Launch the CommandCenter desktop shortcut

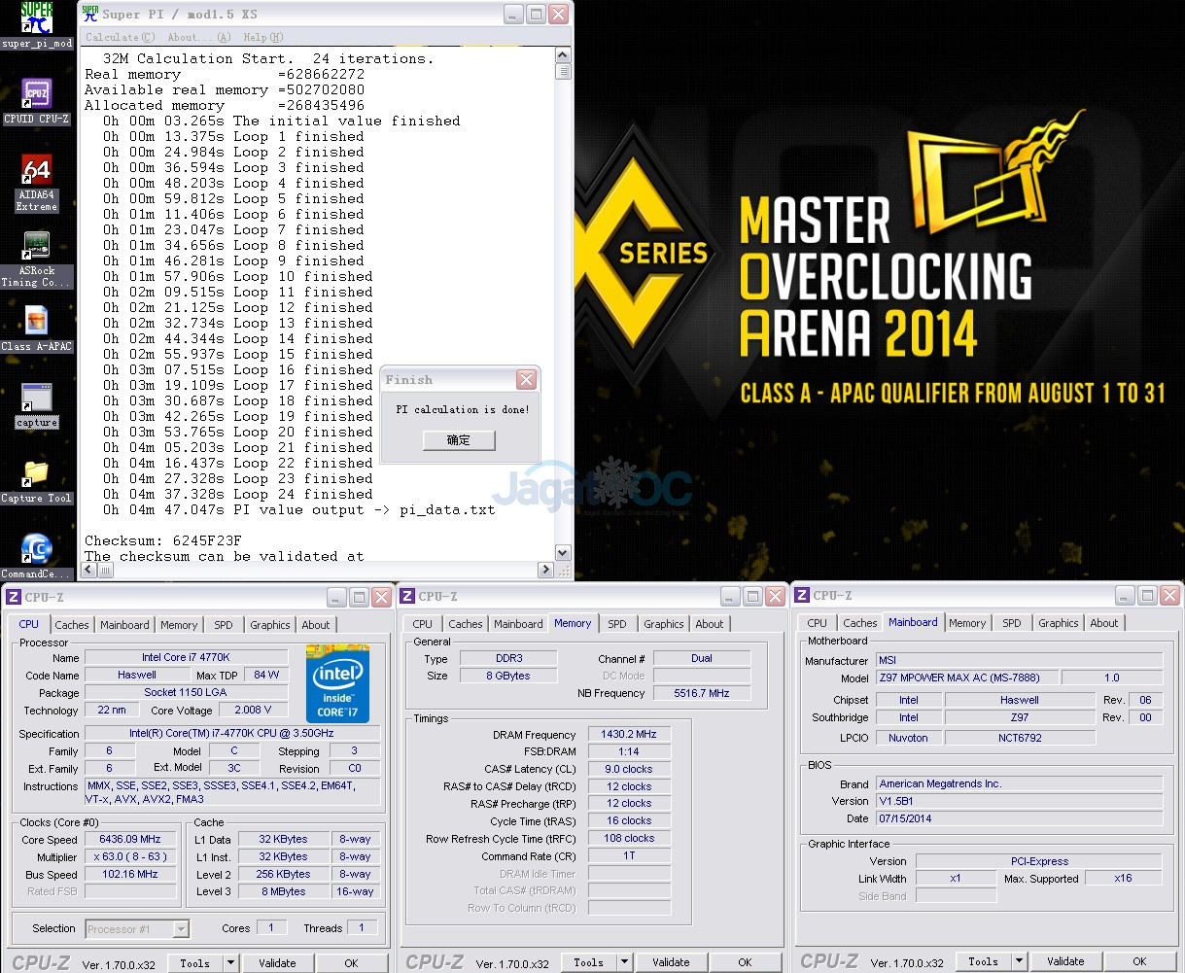tap(36, 550)
